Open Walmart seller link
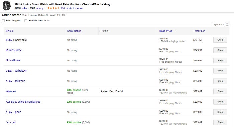The image size is (234, 127). coord(11,91)
